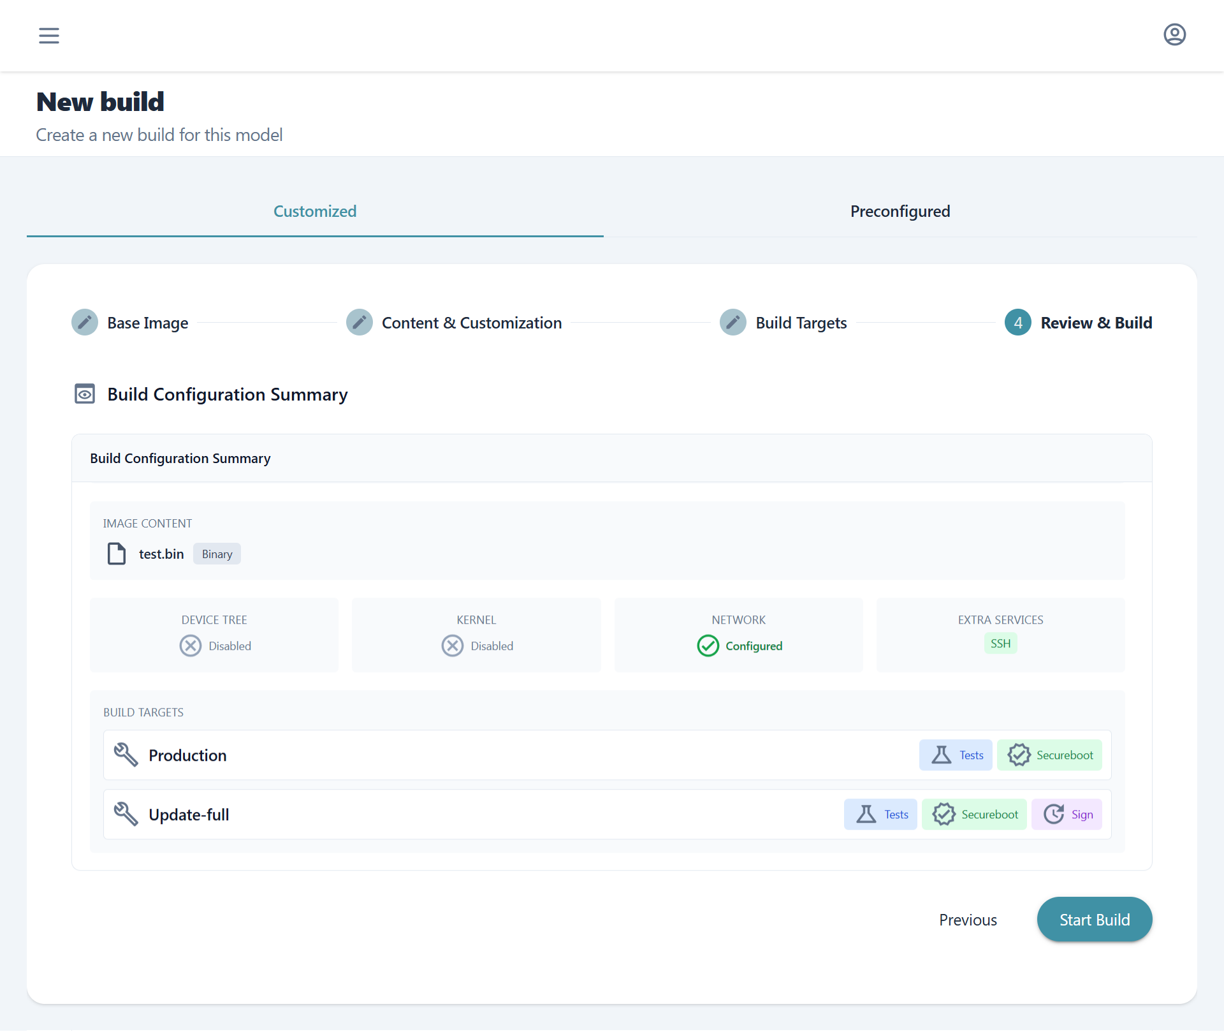
Task: Click the Device Tree disabled status icon
Action: (x=191, y=646)
